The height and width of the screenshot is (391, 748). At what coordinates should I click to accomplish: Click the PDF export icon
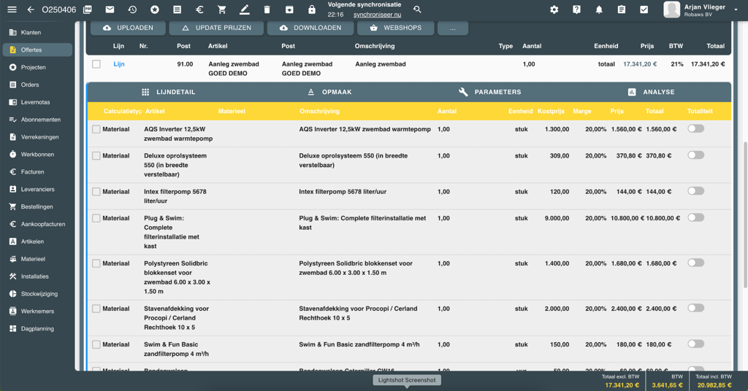click(x=88, y=9)
